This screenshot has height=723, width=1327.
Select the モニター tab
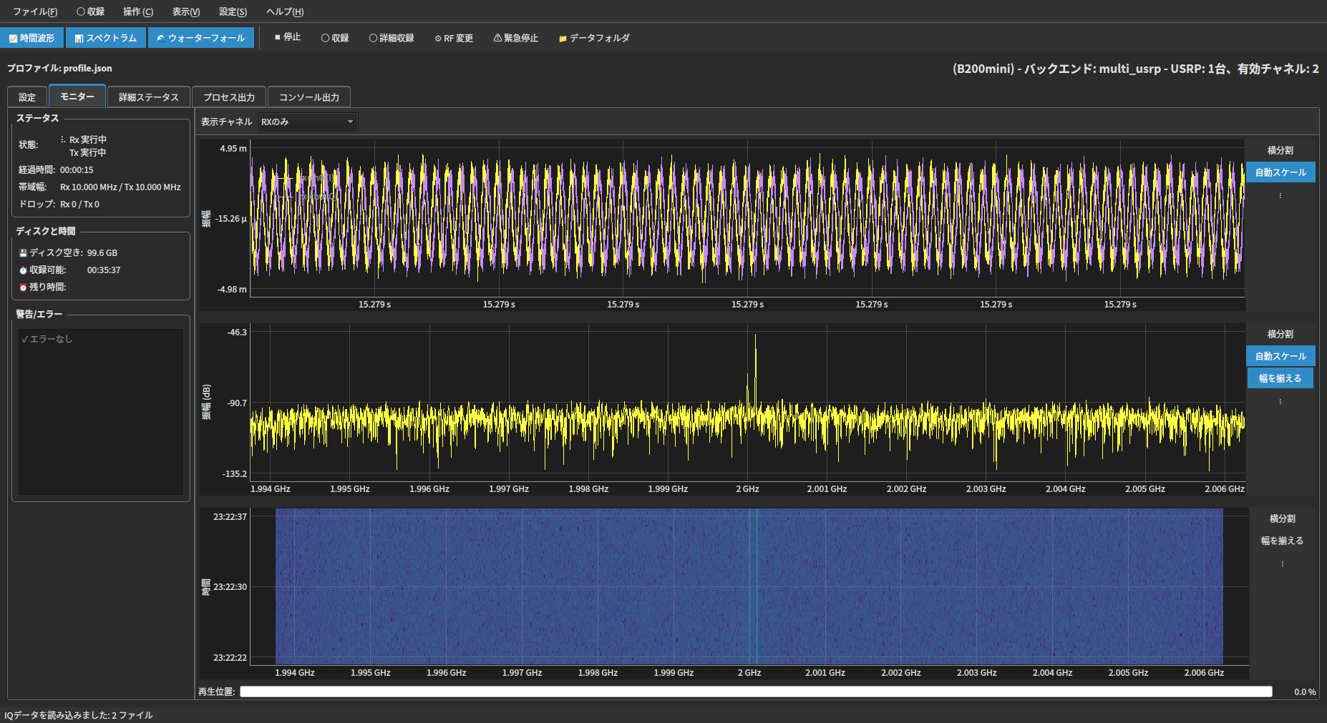click(x=77, y=97)
